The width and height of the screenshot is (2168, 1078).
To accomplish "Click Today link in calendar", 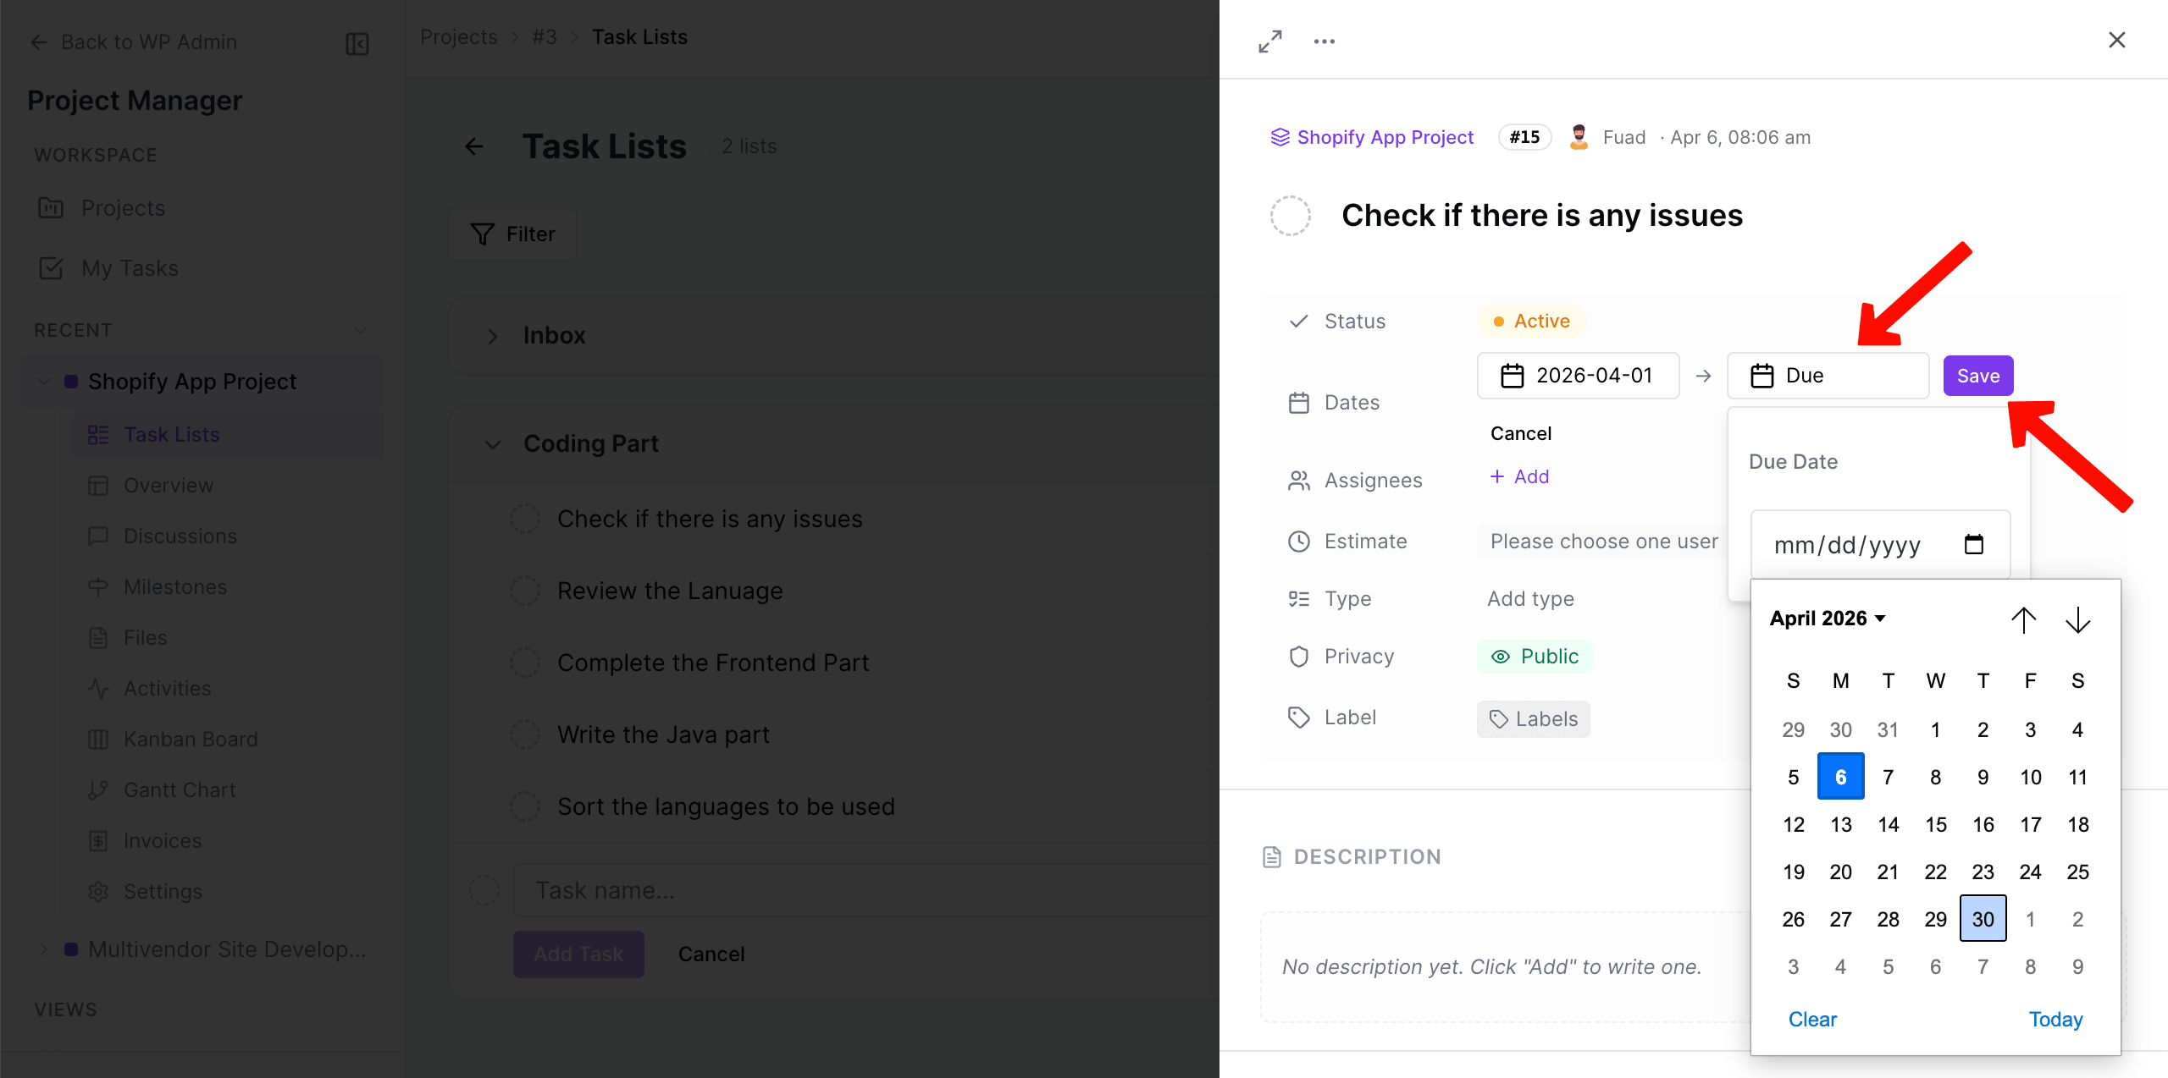I will pos(2055,1019).
